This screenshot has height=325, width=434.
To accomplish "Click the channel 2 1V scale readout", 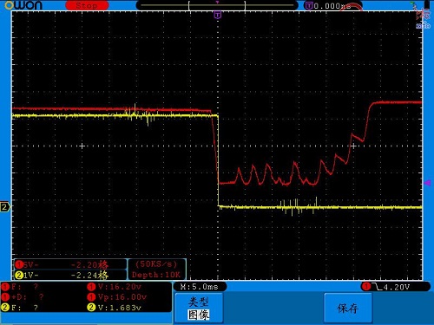I will tap(70, 275).
